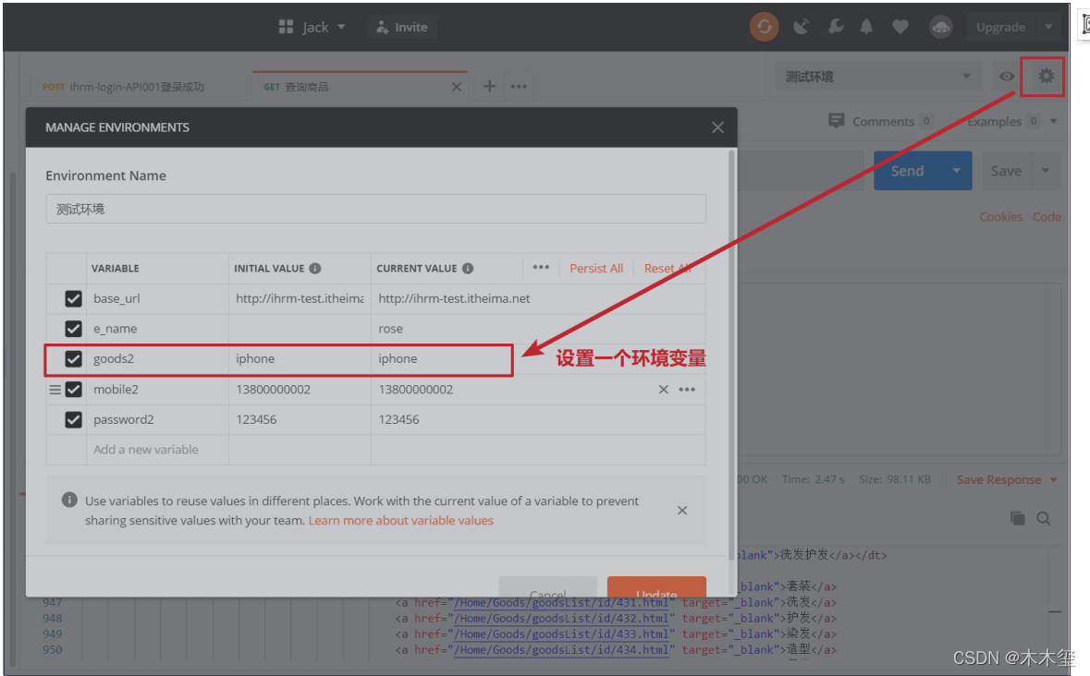Screen dimensions: 1090x676
Task: Click the Upgrade button
Action: click(x=1000, y=27)
